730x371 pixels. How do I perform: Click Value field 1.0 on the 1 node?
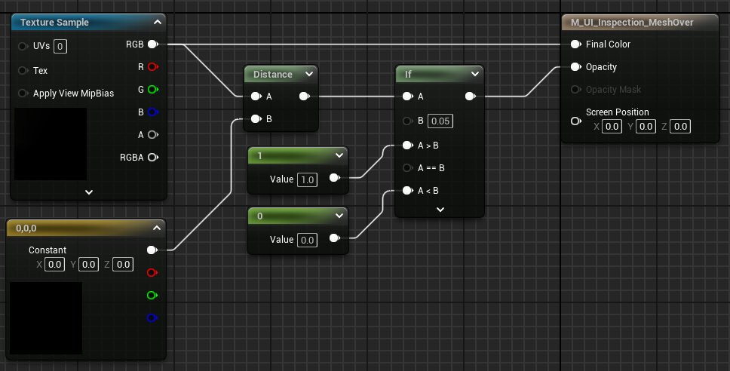(307, 179)
